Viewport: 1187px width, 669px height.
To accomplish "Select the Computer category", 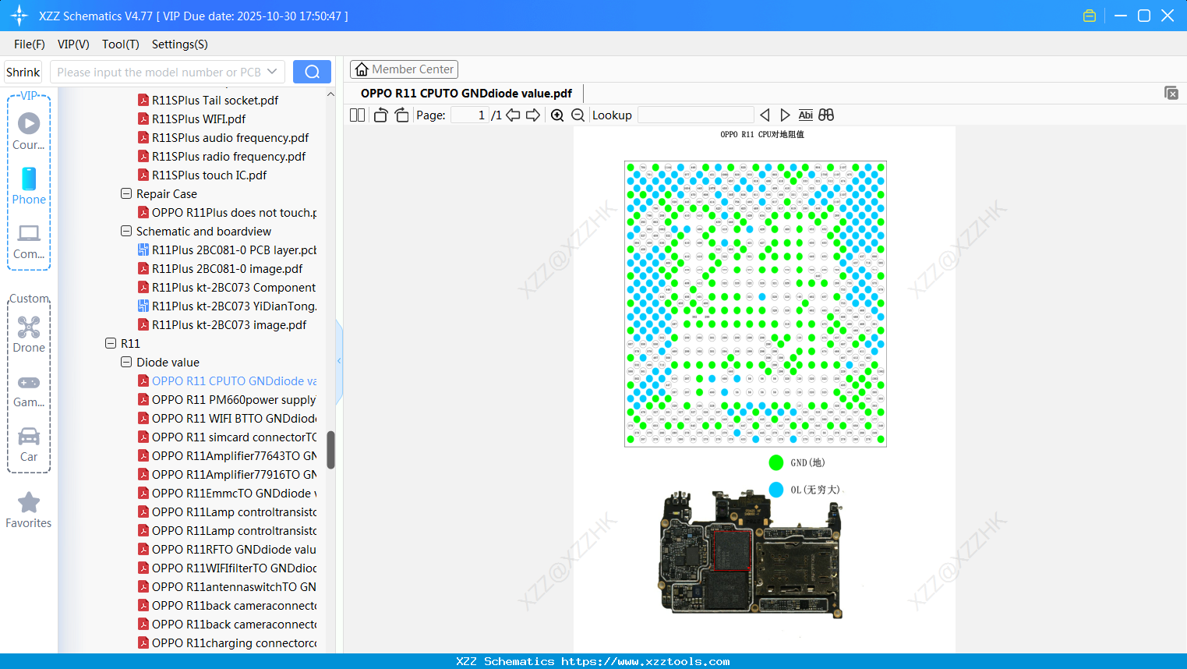I will click(29, 241).
